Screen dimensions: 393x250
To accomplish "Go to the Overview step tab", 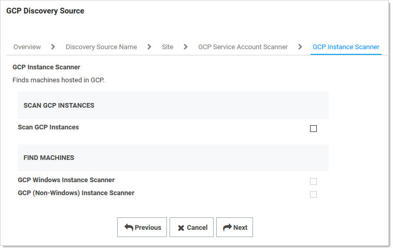I will pos(27,47).
